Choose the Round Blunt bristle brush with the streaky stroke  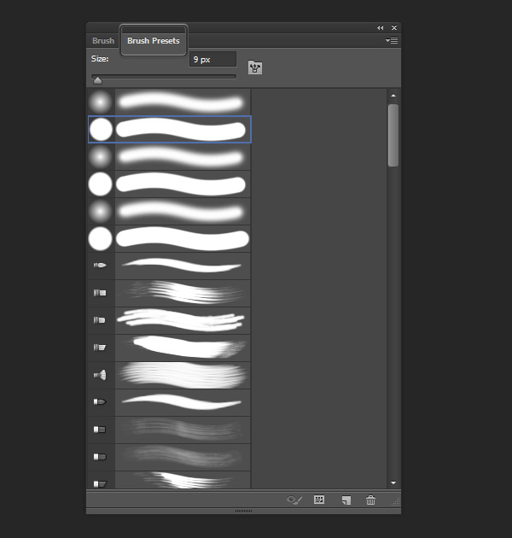pos(170,293)
